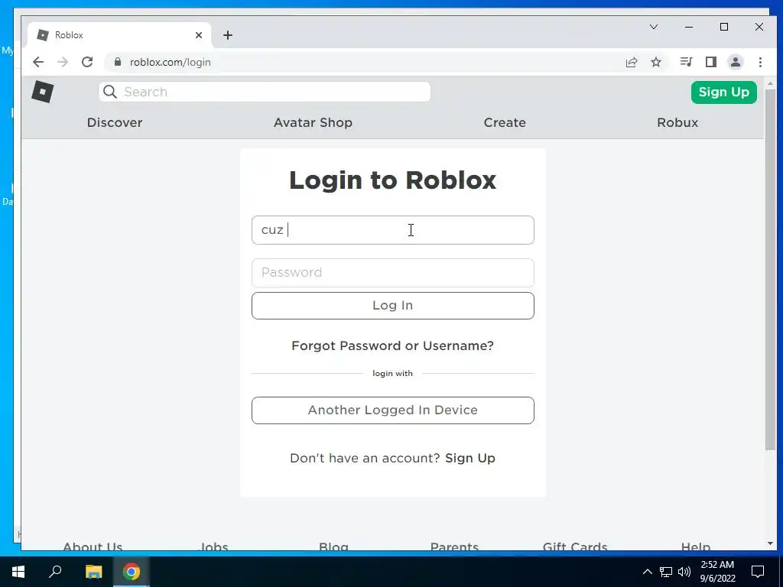Reload the page with the refresh icon
Viewport: 783px width, 587px height.
pyautogui.click(x=87, y=62)
